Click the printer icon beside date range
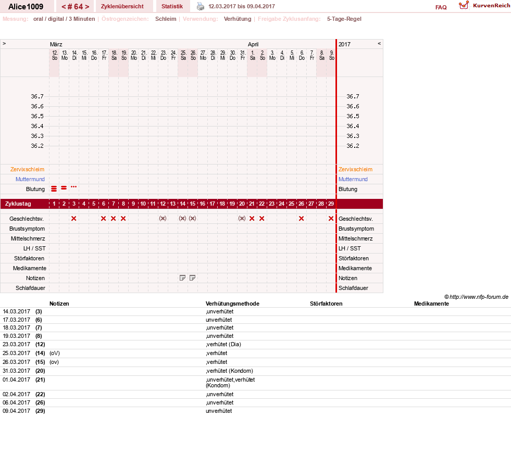The width and height of the screenshot is (511, 467). tap(201, 6)
